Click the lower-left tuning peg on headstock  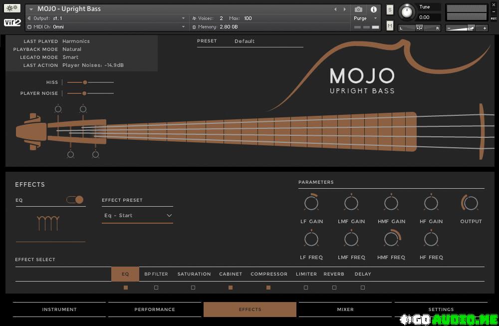coord(71,155)
